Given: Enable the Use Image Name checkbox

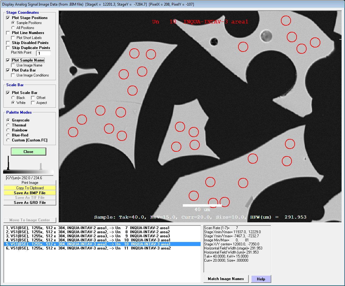Looking at the screenshot, I should click(13, 65).
